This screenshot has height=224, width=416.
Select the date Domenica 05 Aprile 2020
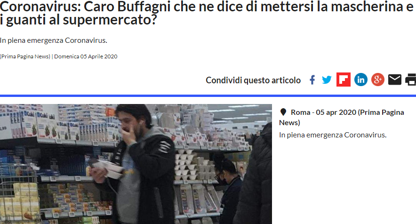[86, 56]
